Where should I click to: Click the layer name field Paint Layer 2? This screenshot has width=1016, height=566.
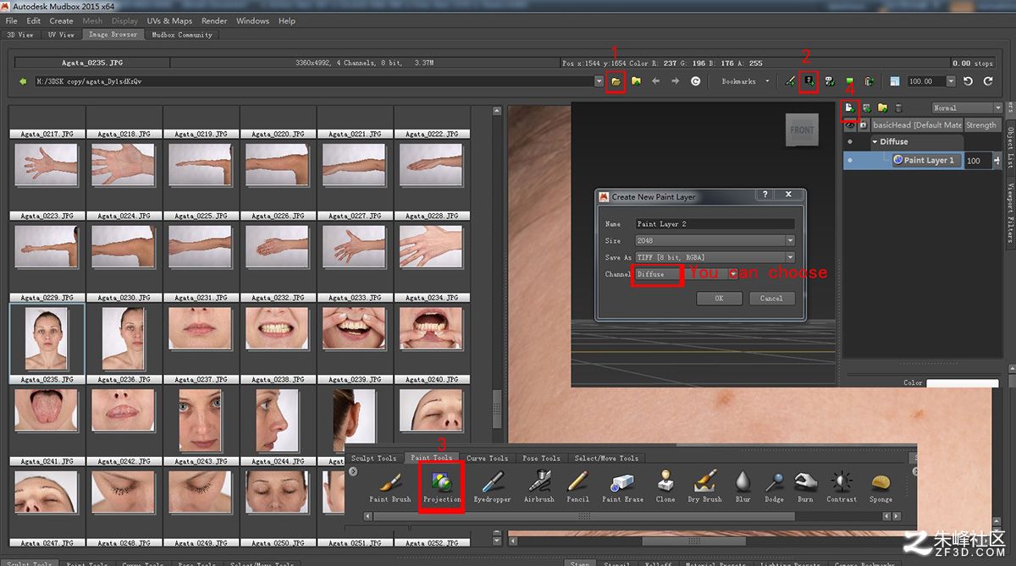tap(715, 223)
